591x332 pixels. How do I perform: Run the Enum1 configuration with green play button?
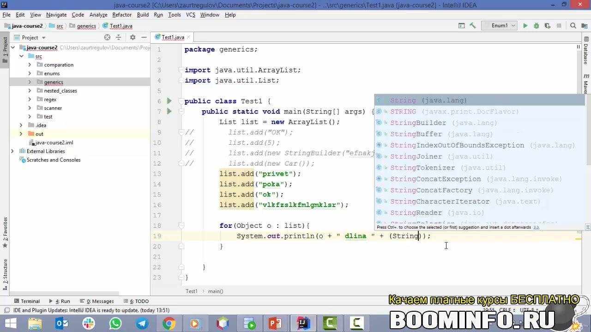tap(525, 26)
